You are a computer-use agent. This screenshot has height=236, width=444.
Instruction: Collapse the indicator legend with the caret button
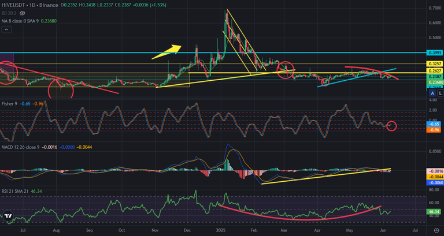[6, 29]
